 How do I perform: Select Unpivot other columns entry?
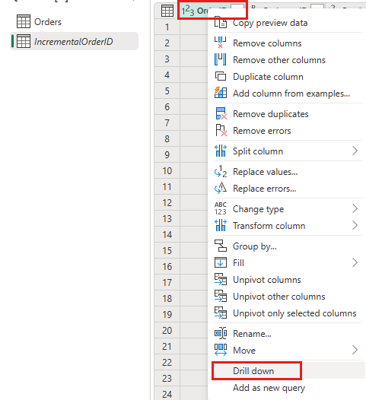(x=288, y=297)
